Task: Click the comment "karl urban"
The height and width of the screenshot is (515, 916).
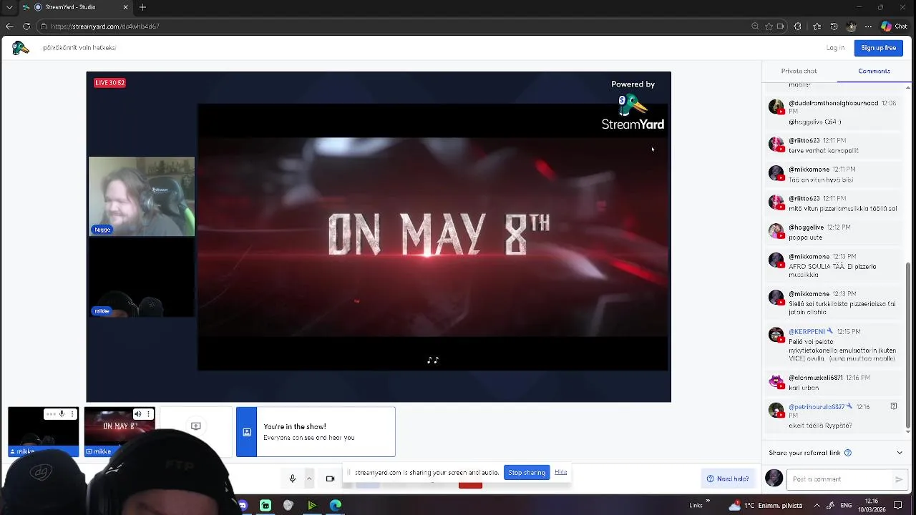Action: (804, 388)
